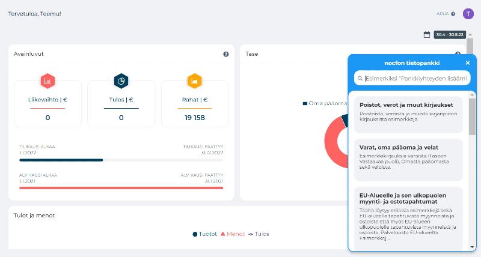Click the TILIKAUSI ALKAA label

[37, 147]
